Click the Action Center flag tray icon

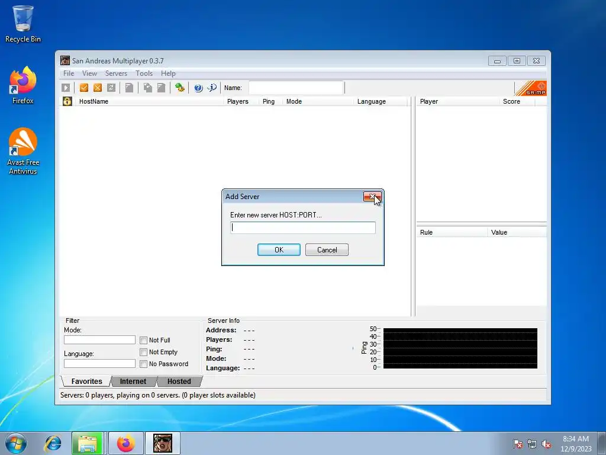(517, 444)
